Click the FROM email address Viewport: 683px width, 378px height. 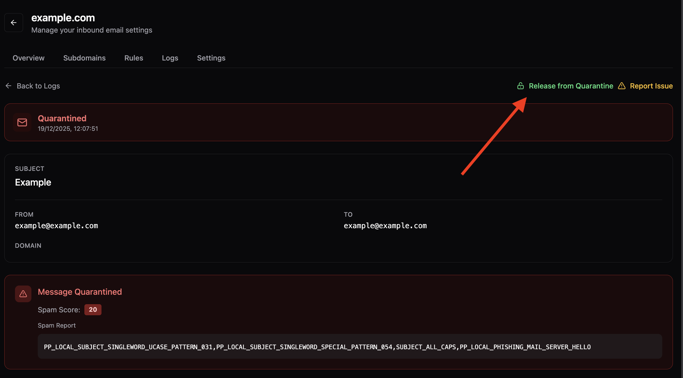[x=56, y=226]
